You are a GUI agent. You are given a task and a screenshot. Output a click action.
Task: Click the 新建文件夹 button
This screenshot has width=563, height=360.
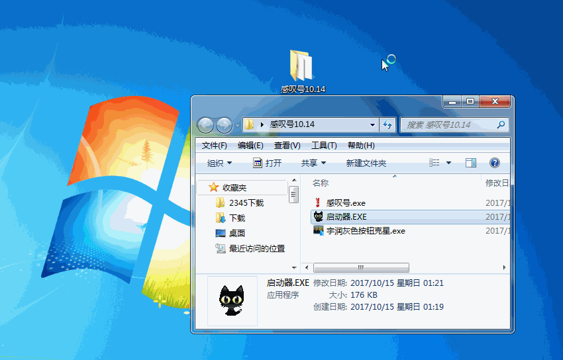[366, 163]
